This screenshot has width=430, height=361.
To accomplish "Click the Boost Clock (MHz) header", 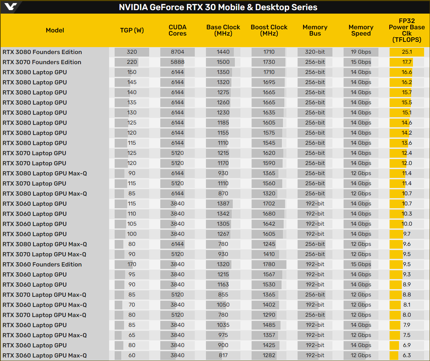I will point(269,30).
